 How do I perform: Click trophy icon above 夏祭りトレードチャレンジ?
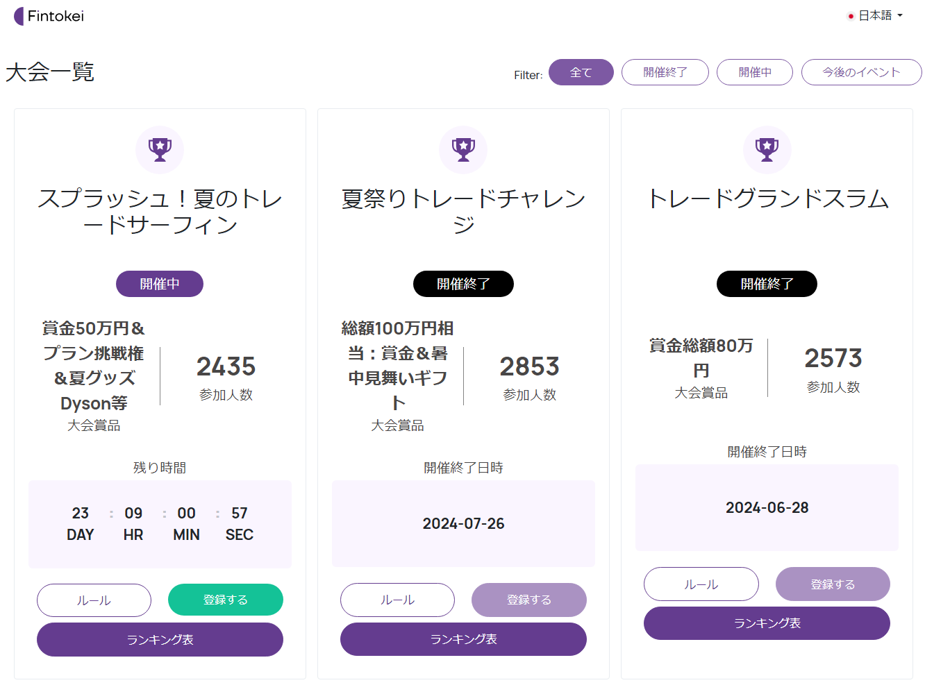coord(463,149)
